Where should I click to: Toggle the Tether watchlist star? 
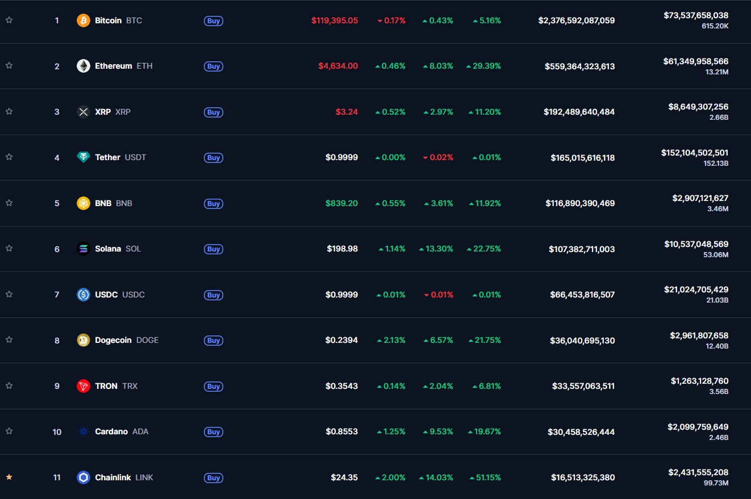9,157
